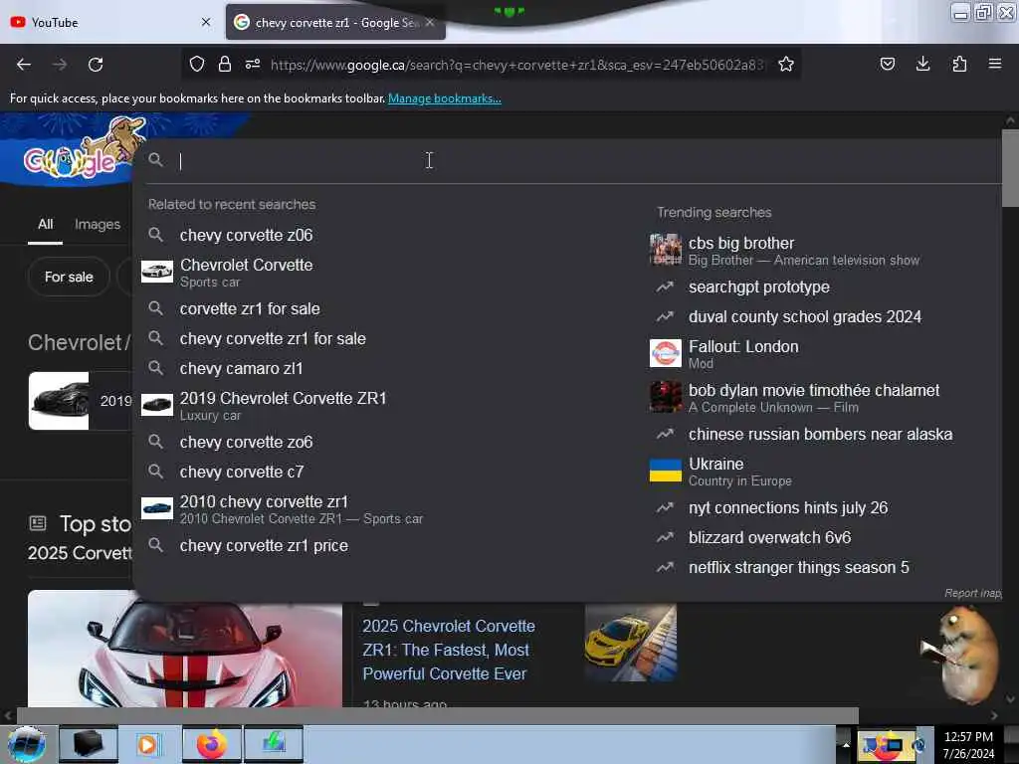
Task: Open the Extensions puzzle icon
Action: point(959,64)
